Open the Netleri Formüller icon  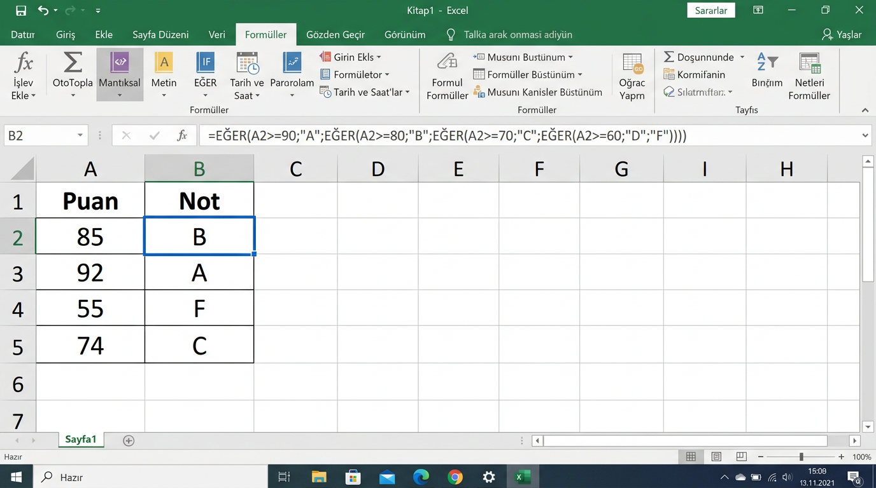(809, 64)
